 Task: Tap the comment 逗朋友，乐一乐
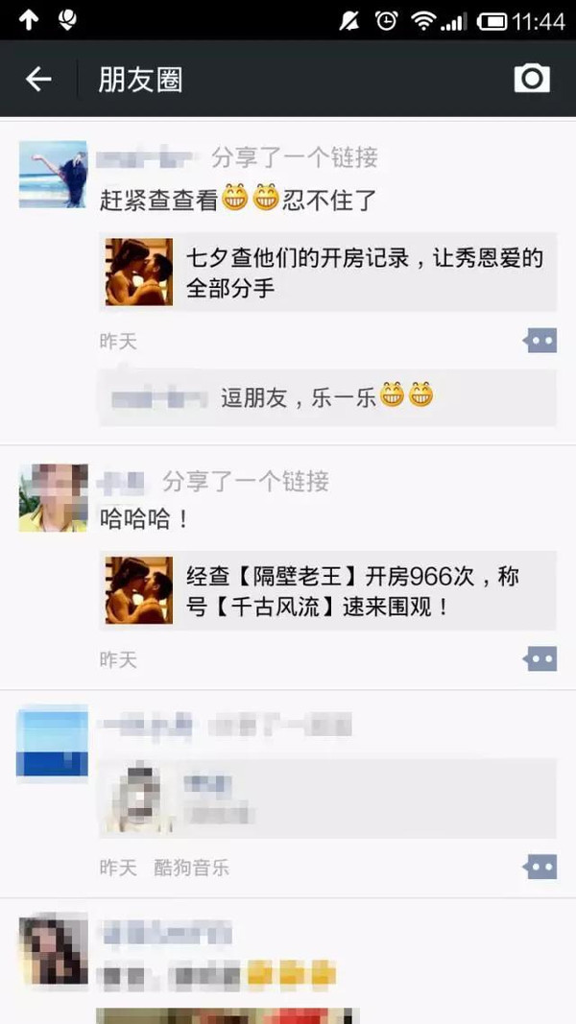click(x=327, y=397)
